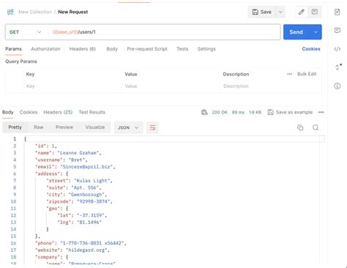
Task: Click Bulk Edit
Action: (307, 74)
